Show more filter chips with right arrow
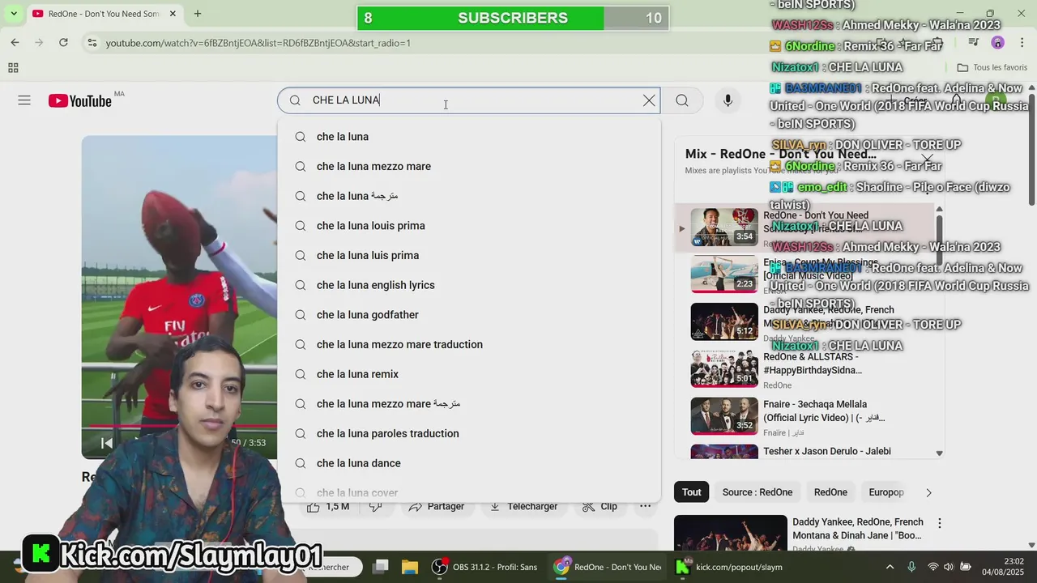The width and height of the screenshot is (1037, 583). coord(928,492)
